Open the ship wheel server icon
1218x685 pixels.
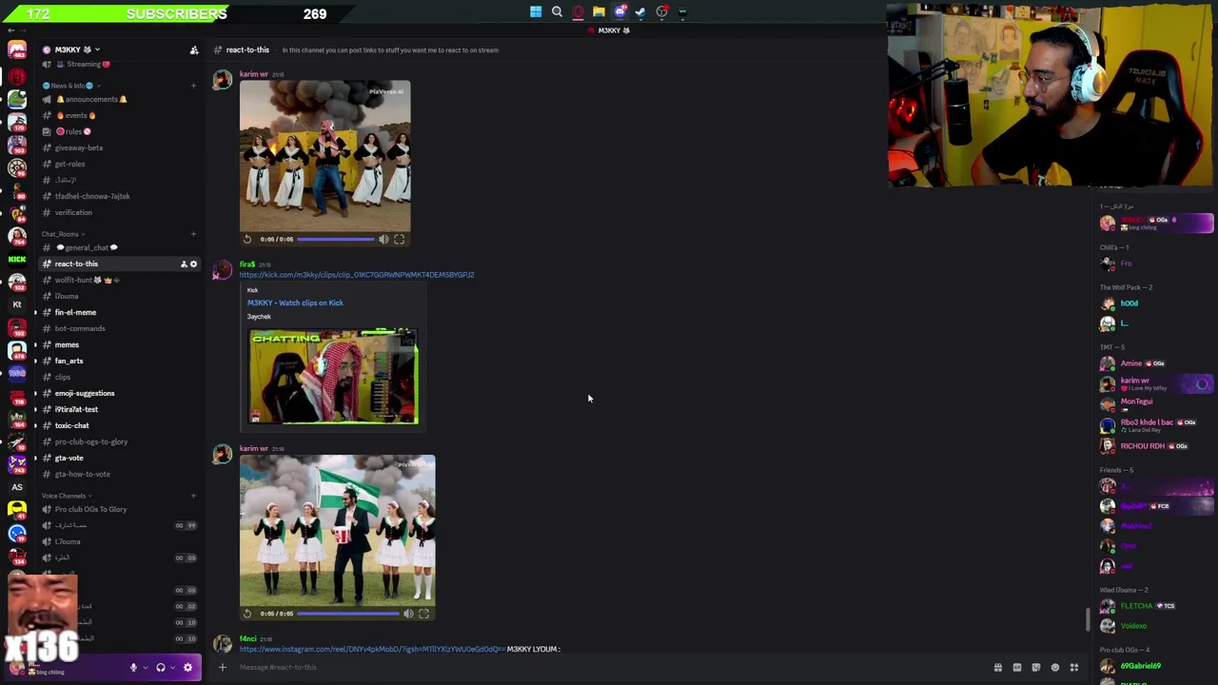pyautogui.click(x=16, y=167)
